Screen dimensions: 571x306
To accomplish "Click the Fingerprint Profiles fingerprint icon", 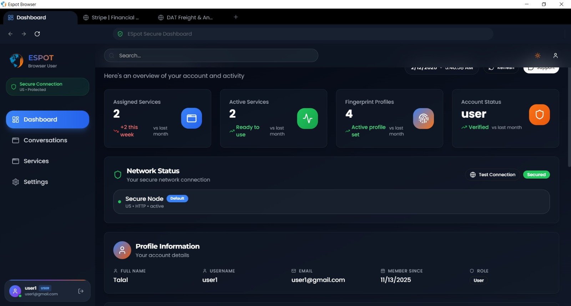I will 423,118.
